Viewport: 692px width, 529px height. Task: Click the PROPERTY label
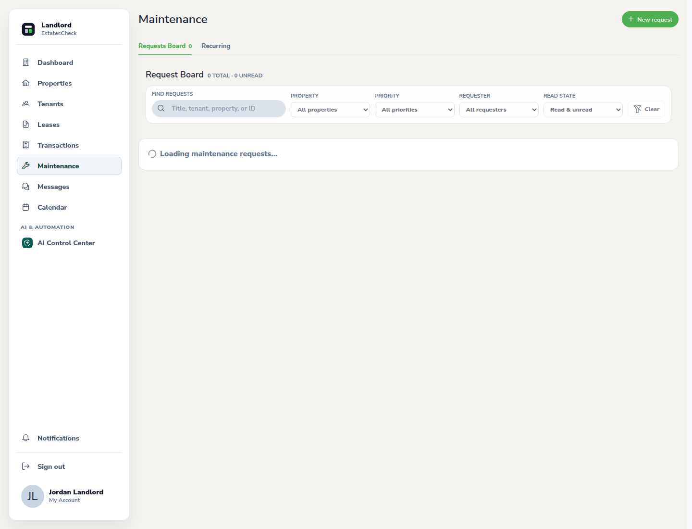pyautogui.click(x=305, y=96)
